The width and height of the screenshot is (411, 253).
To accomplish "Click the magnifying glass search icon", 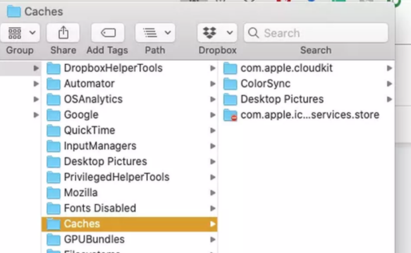I will 254,32.
